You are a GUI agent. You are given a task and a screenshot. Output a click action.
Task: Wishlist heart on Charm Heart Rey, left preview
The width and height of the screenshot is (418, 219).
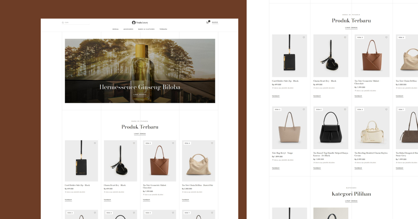point(134,143)
